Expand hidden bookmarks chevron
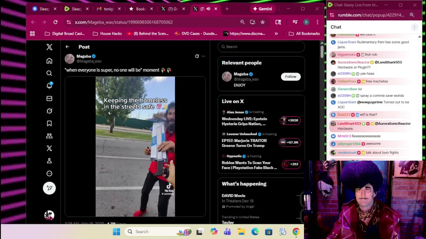Screen dimensions: 426x239 276,34
